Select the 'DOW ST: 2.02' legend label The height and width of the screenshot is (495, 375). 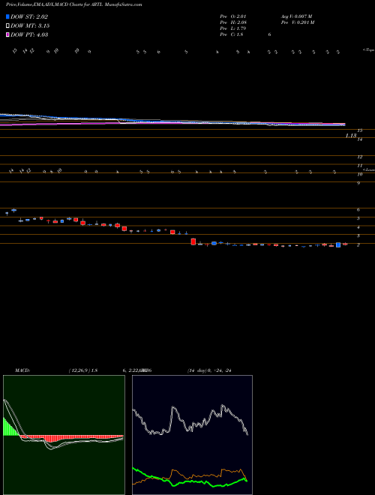pos(29,16)
